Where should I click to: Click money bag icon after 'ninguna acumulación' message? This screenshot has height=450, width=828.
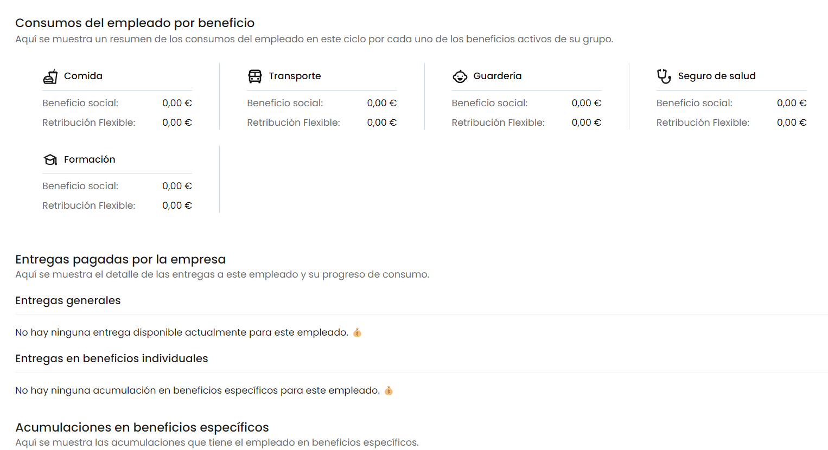click(x=388, y=390)
